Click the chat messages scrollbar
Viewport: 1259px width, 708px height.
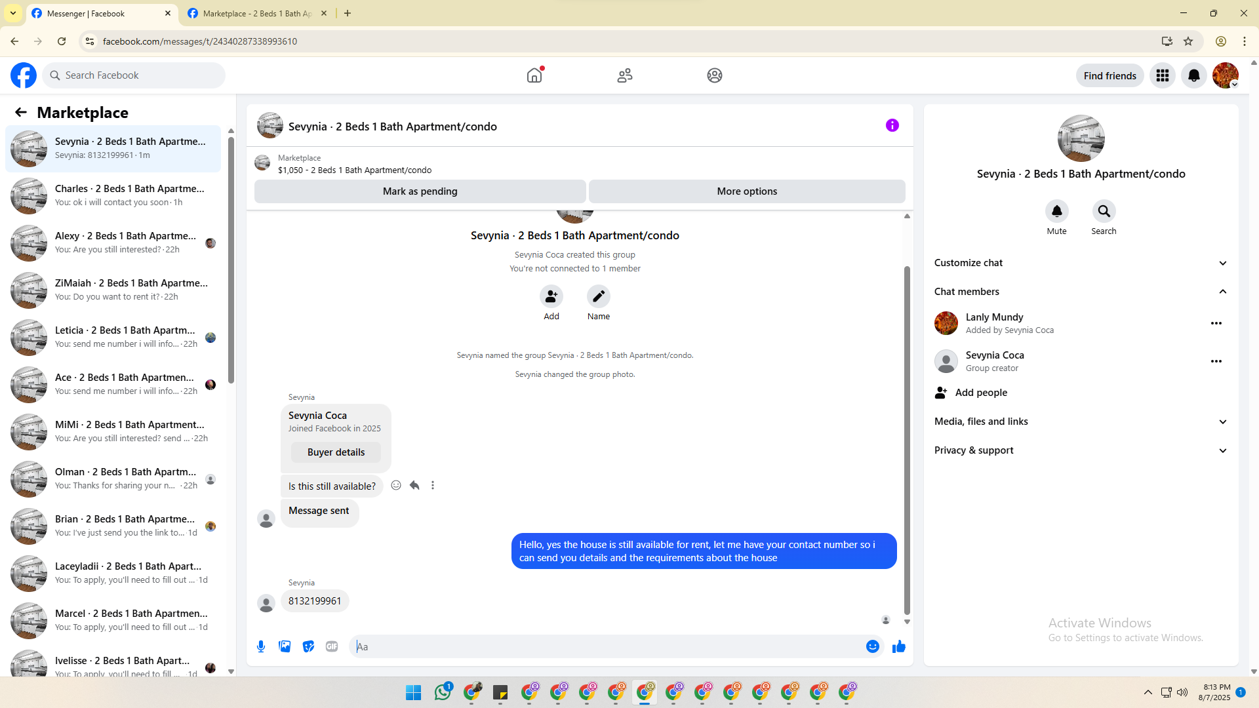(908, 441)
